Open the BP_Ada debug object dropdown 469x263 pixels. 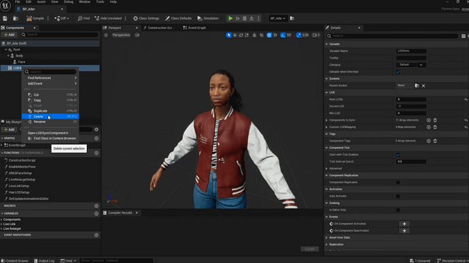coord(277,18)
